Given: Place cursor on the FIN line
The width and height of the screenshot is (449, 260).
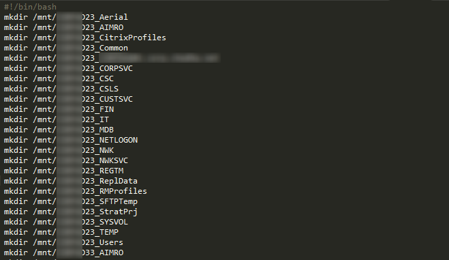Looking at the screenshot, I should click(59, 109).
